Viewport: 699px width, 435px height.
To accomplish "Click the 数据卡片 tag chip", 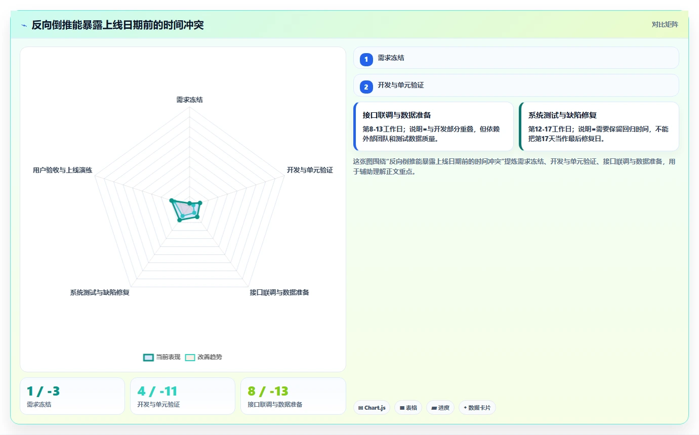I will click(477, 408).
